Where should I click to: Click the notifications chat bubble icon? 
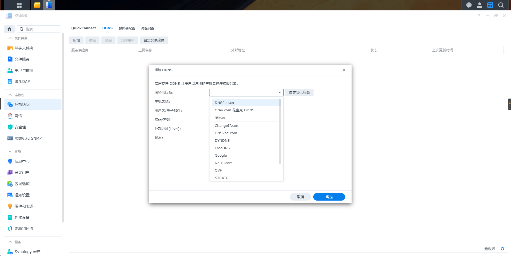tap(469, 5)
